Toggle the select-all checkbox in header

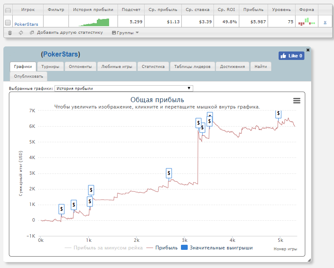[x=8, y=10]
